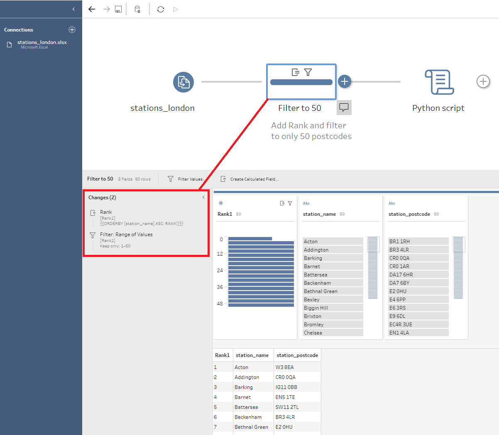Image resolution: width=499 pixels, height=435 pixels.
Task: Click the Filter Values button
Action: 185,179
